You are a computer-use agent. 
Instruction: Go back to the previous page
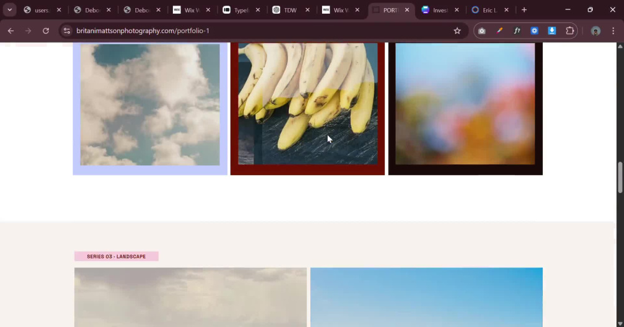[x=11, y=31]
